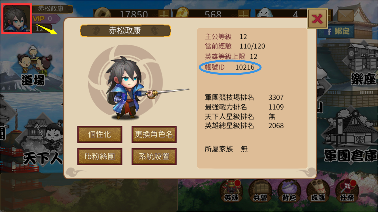Click the 更換角色名 rename button
Screen dimensions: 378x212
pos(154,134)
